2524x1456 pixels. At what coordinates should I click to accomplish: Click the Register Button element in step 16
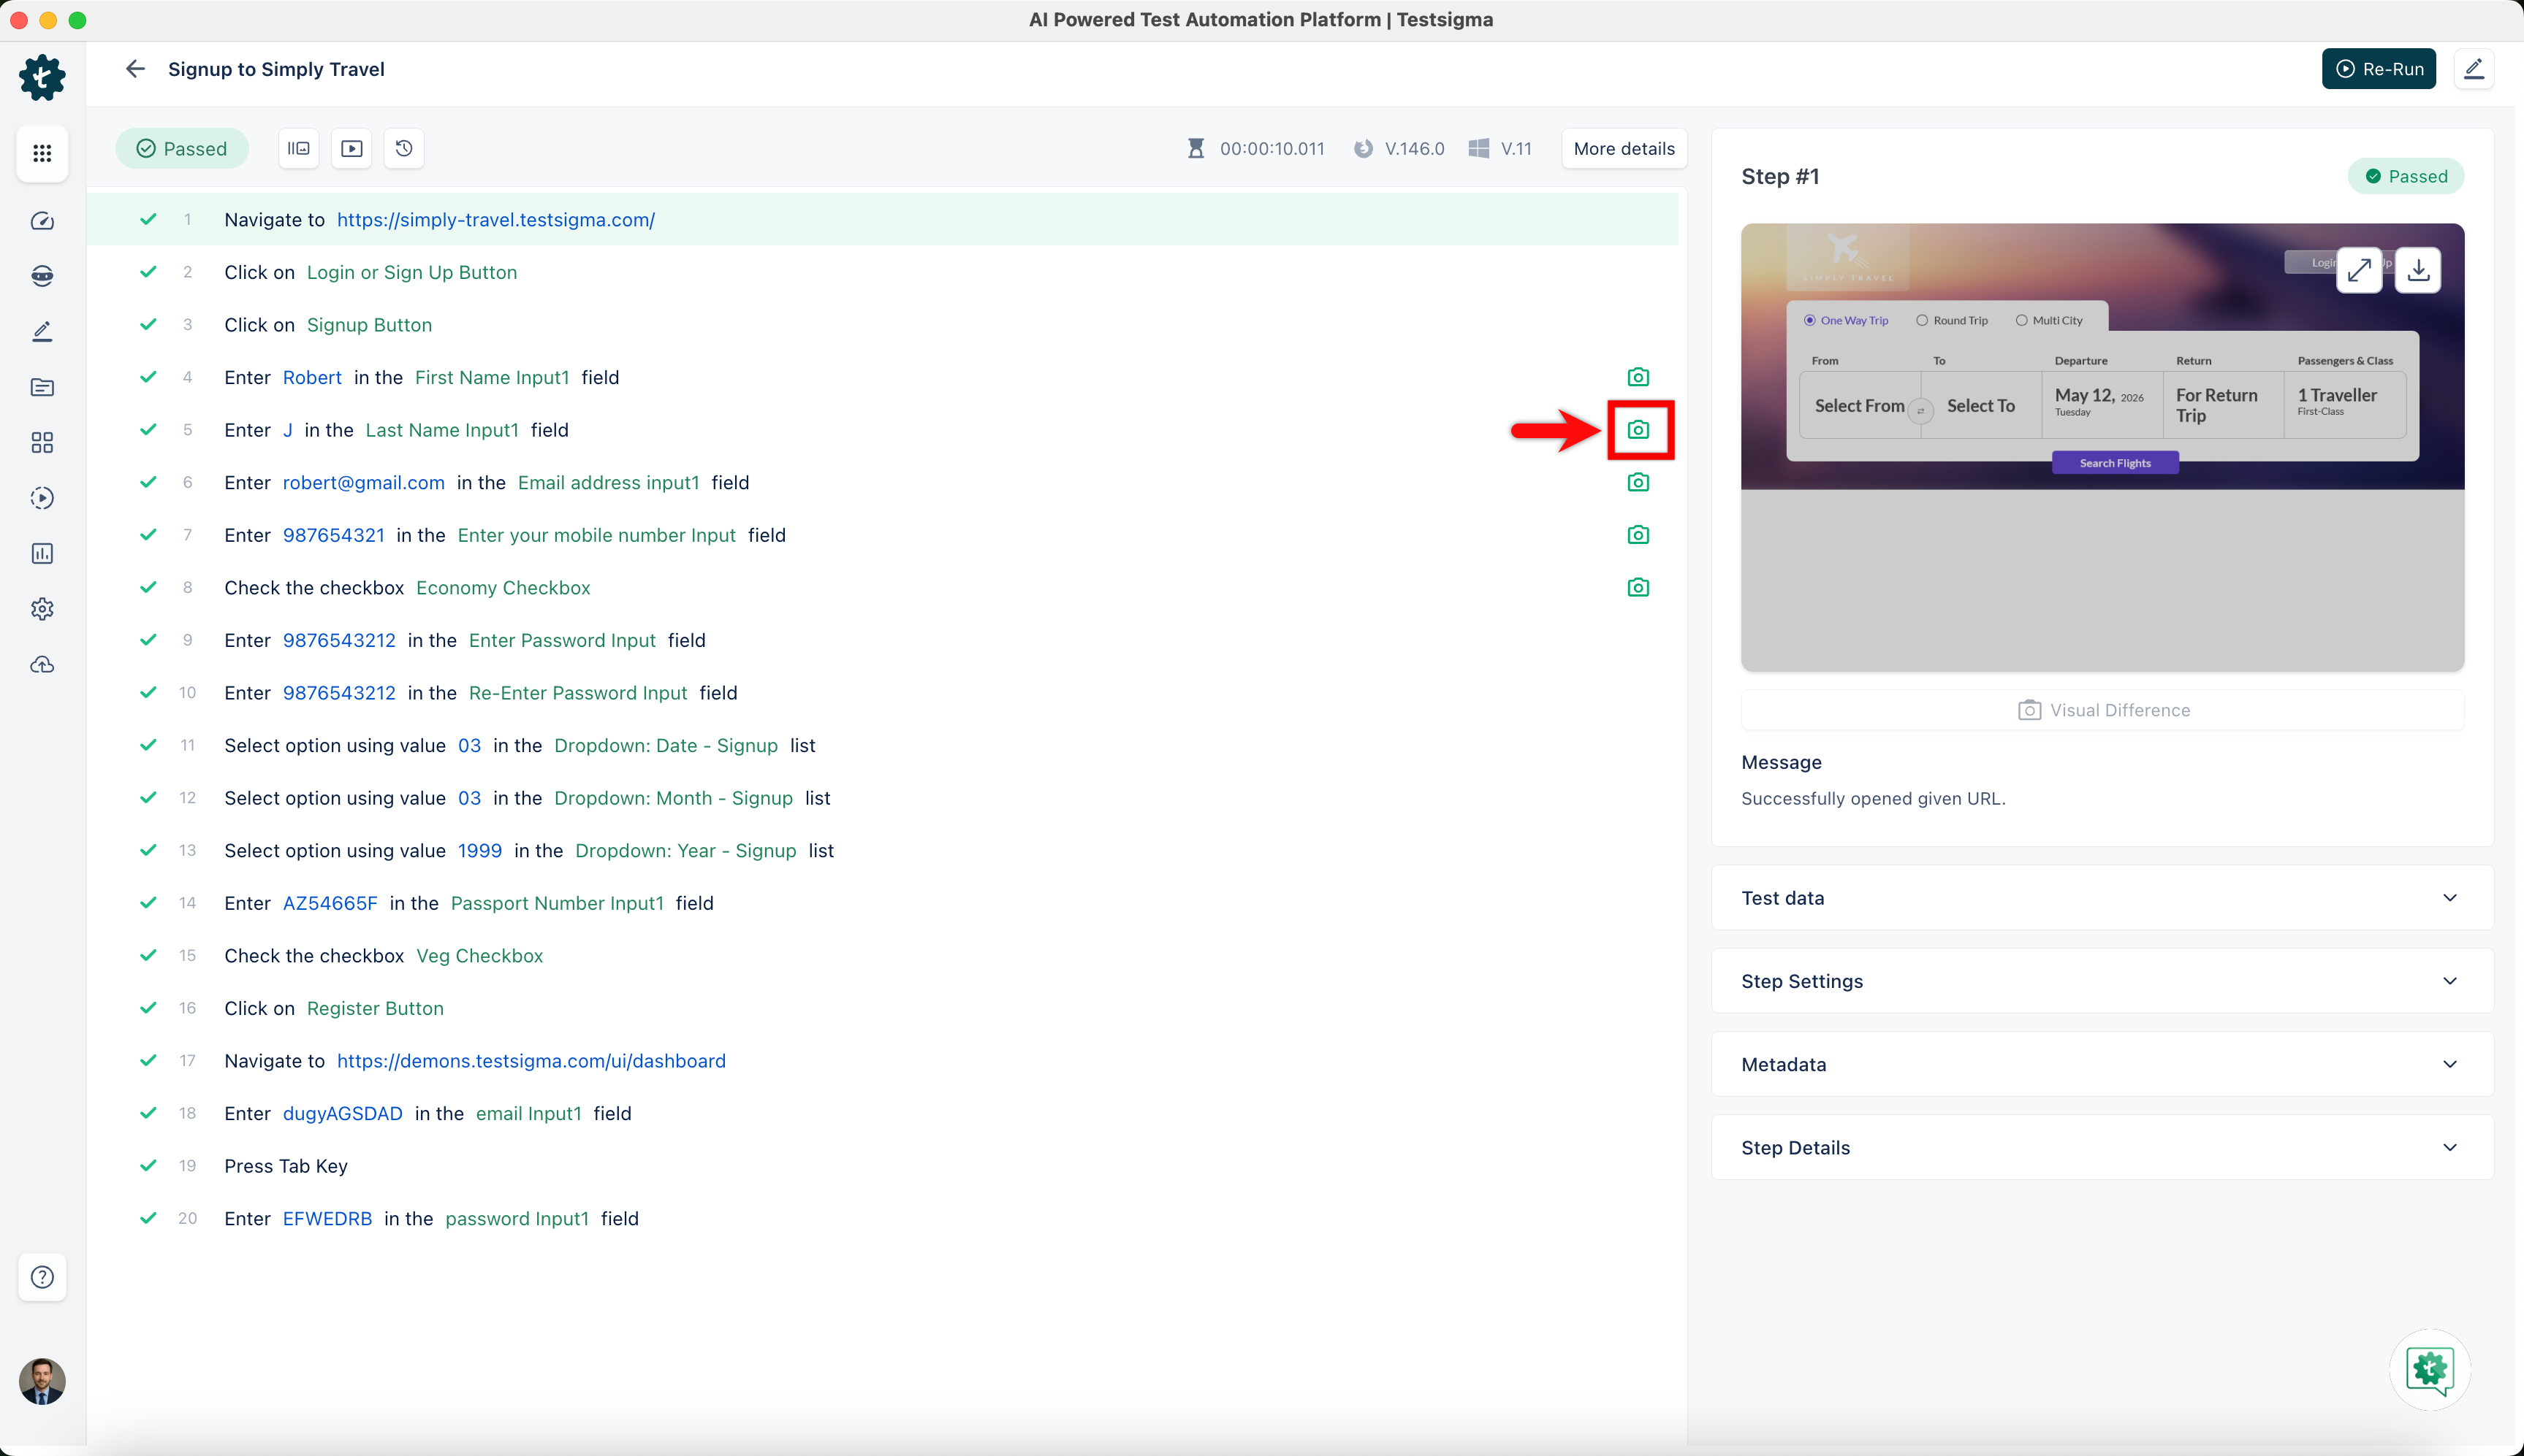tap(376, 1008)
